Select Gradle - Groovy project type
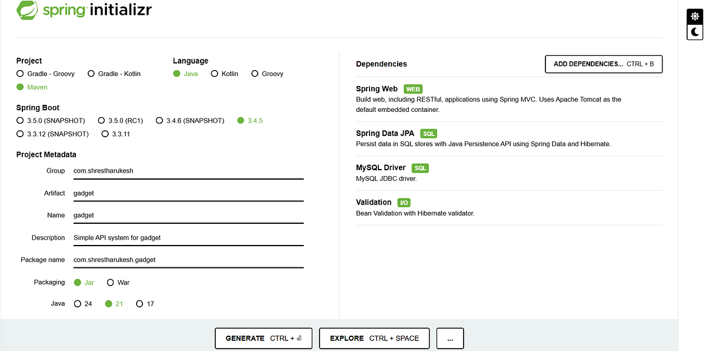Viewport: 706px width, 351px height. point(45,74)
